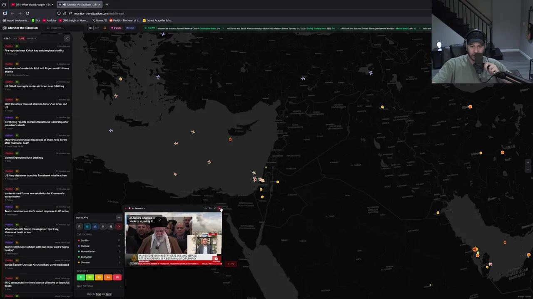
Task: Open a new browser tab
Action: tap(107, 5)
